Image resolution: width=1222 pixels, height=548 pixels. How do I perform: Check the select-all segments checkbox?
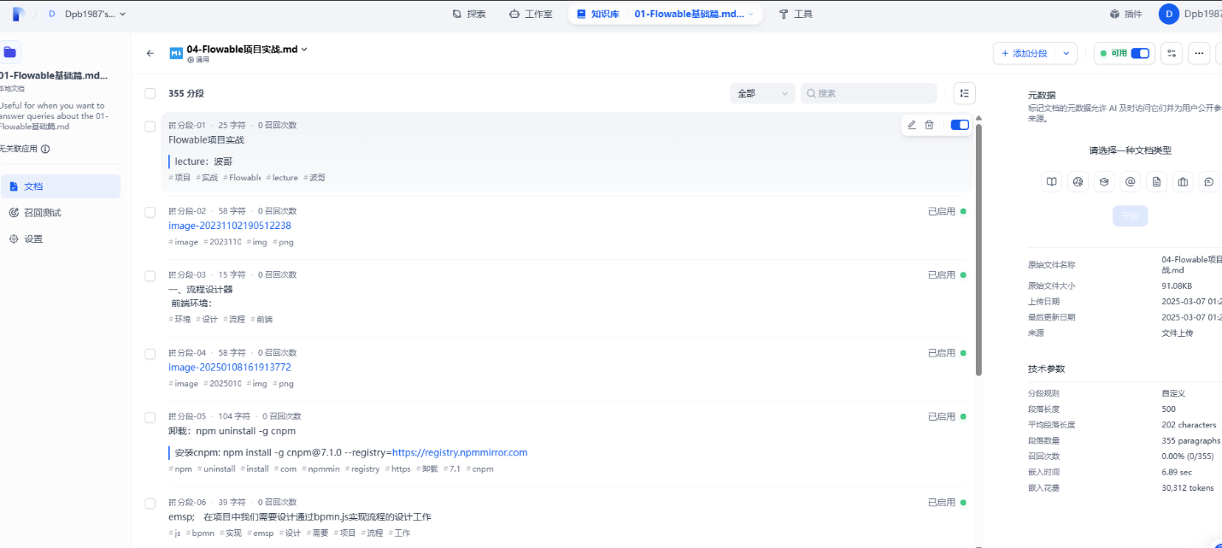(x=150, y=93)
